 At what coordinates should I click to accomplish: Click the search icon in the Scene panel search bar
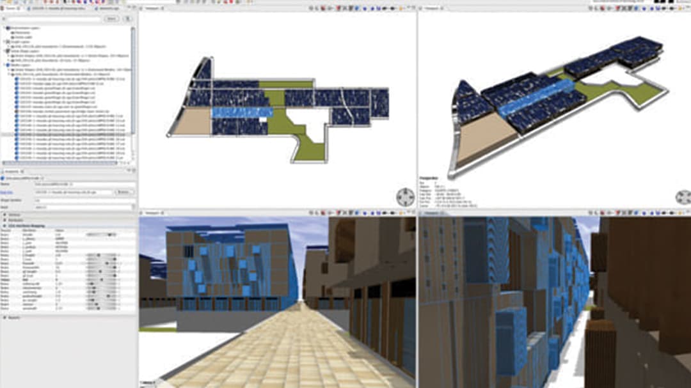tap(4, 19)
